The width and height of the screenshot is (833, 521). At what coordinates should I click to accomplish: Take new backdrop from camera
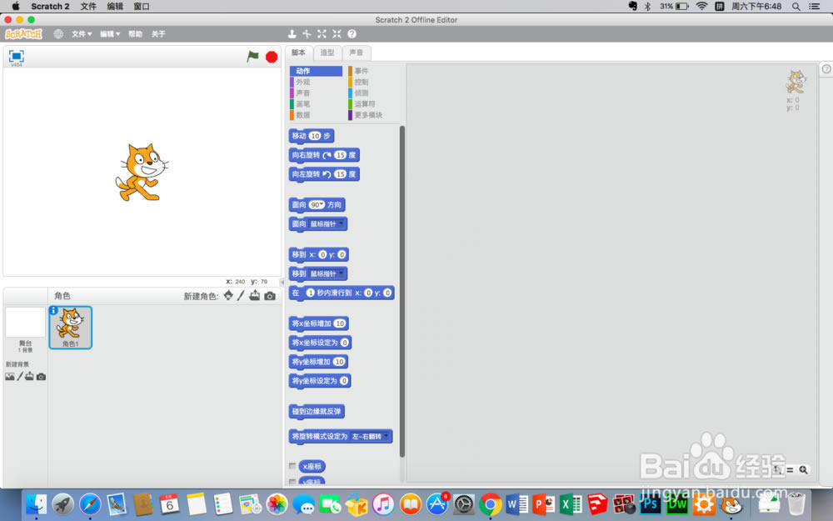tap(41, 377)
